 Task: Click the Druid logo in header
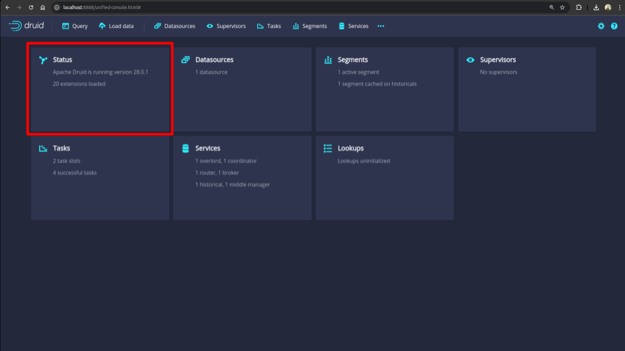coord(27,26)
